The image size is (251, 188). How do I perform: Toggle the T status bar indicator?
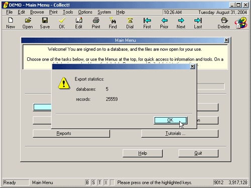(x=99, y=182)
